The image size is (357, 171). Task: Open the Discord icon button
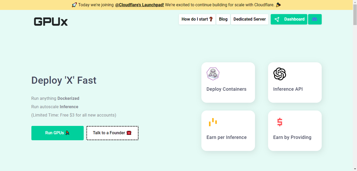[x=315, y=19]
